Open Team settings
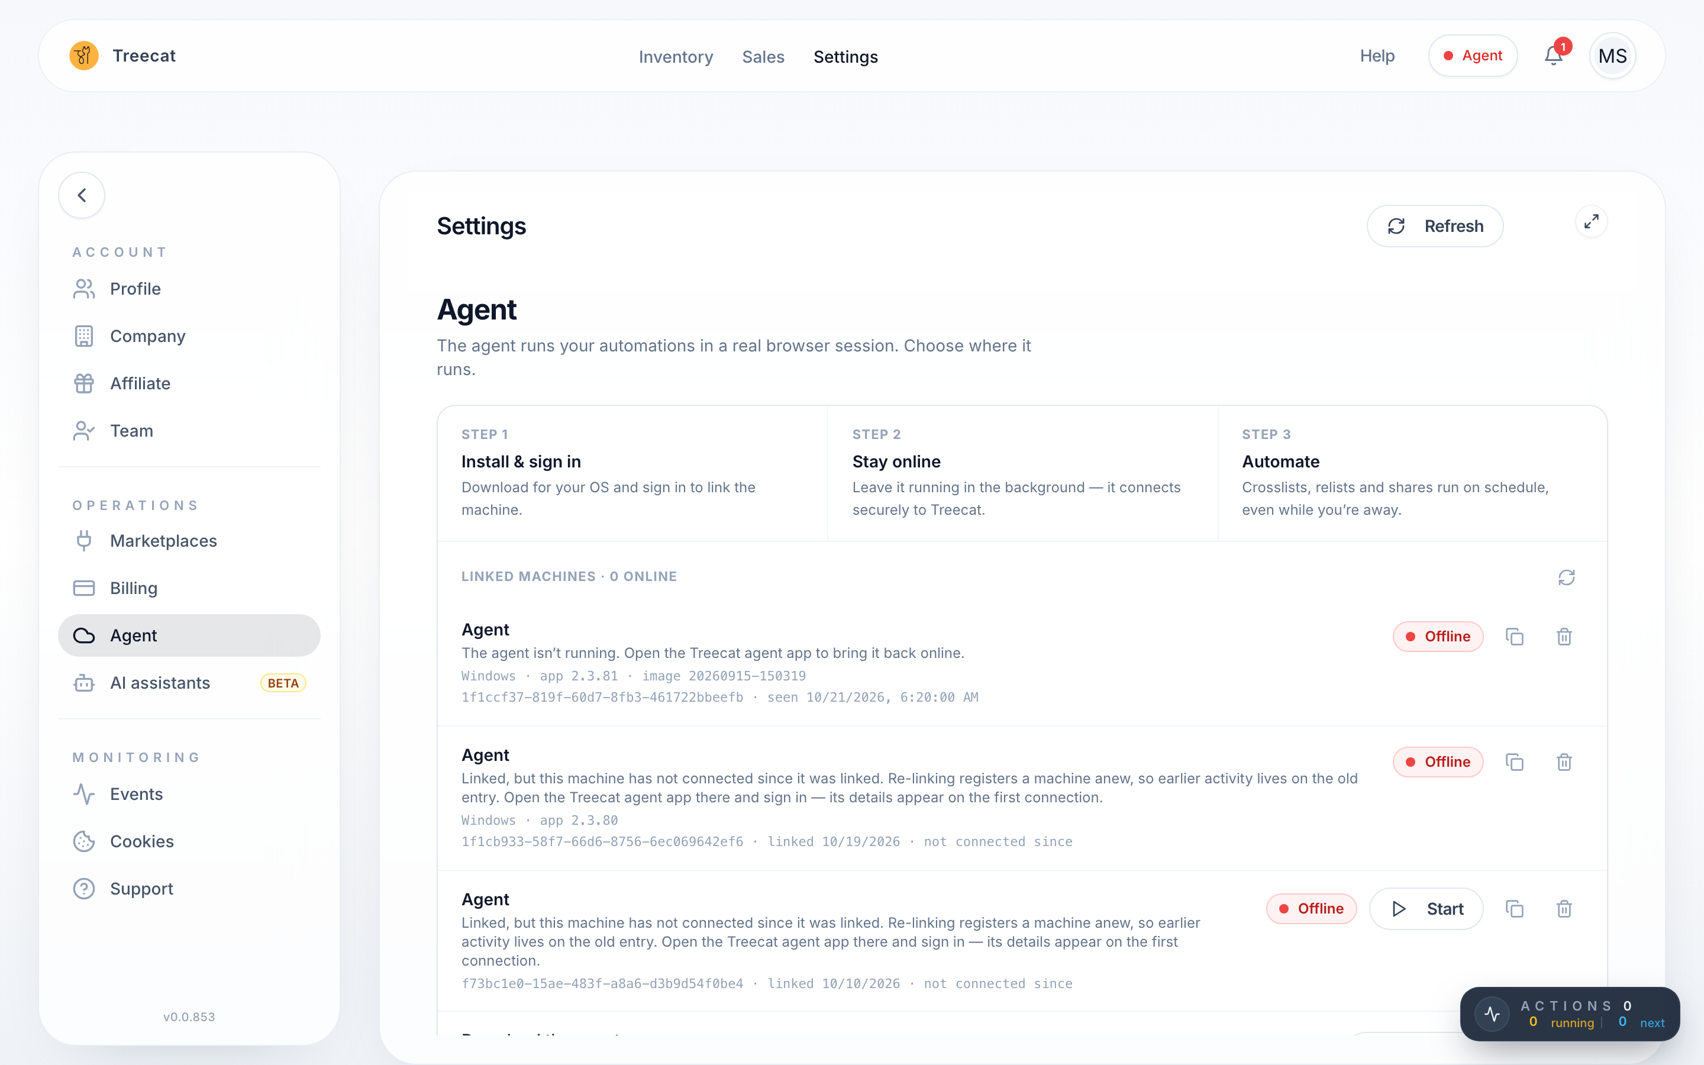This screenshot has height=1065, width=1704. click(189, 430)
